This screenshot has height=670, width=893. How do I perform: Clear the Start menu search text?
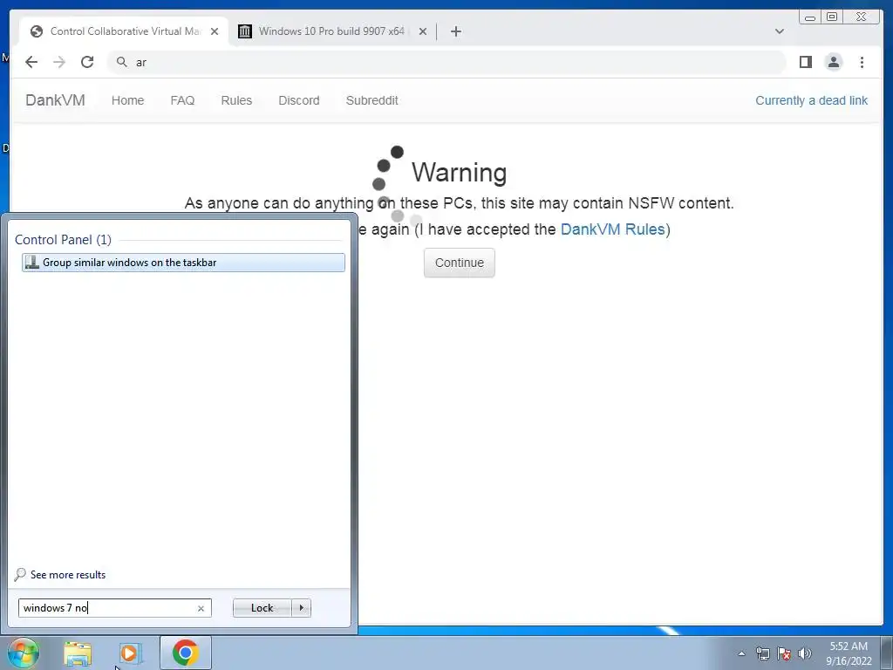pos(201,608)
